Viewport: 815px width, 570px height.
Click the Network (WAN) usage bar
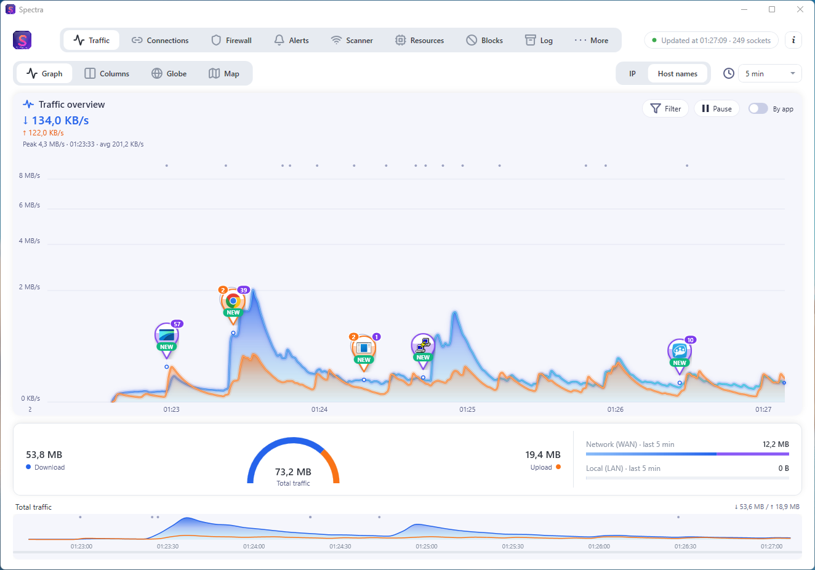click(688, 454)
